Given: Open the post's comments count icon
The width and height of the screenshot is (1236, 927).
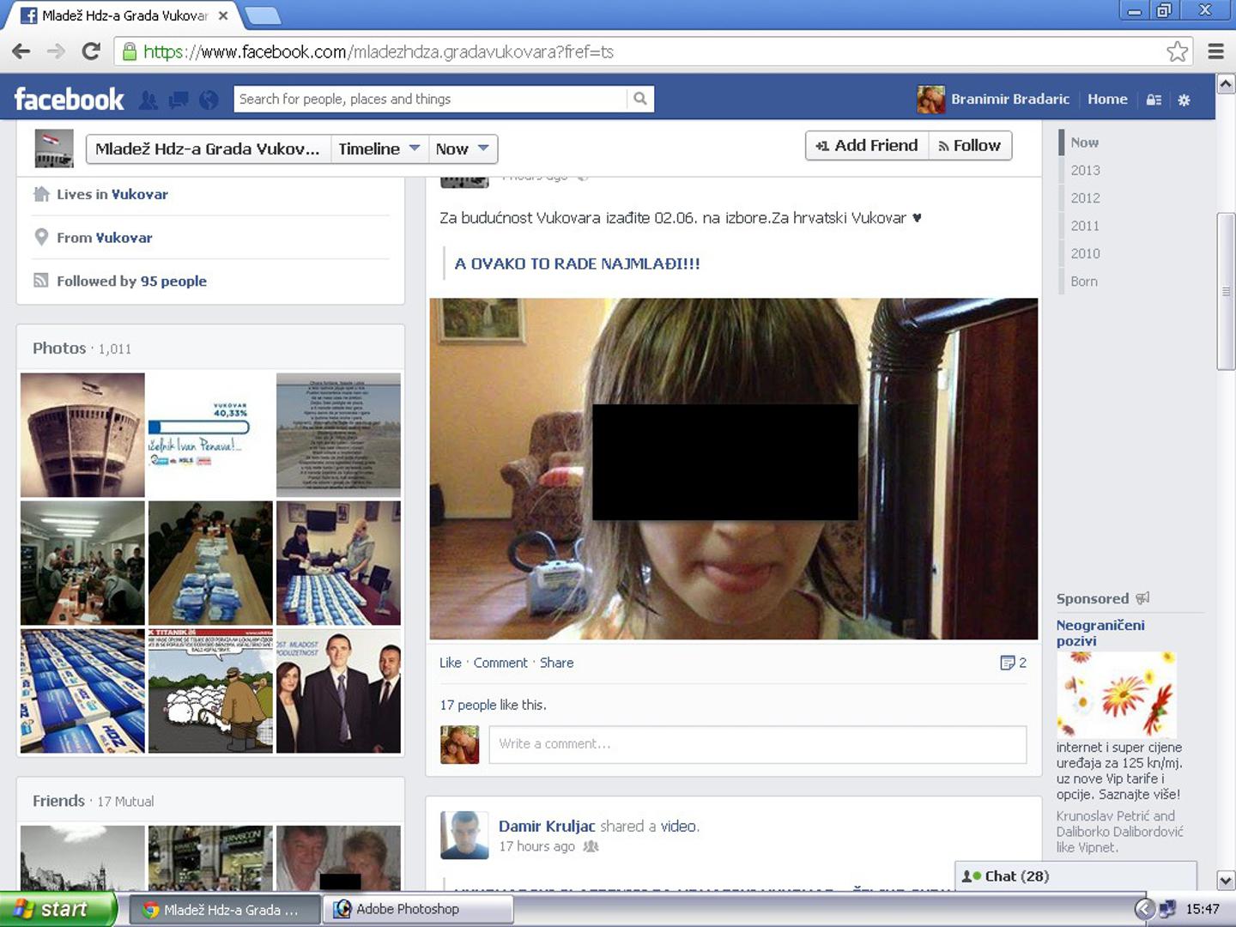Looking at the screenshot, I should pyautogui.click(x=1013, y=663).
